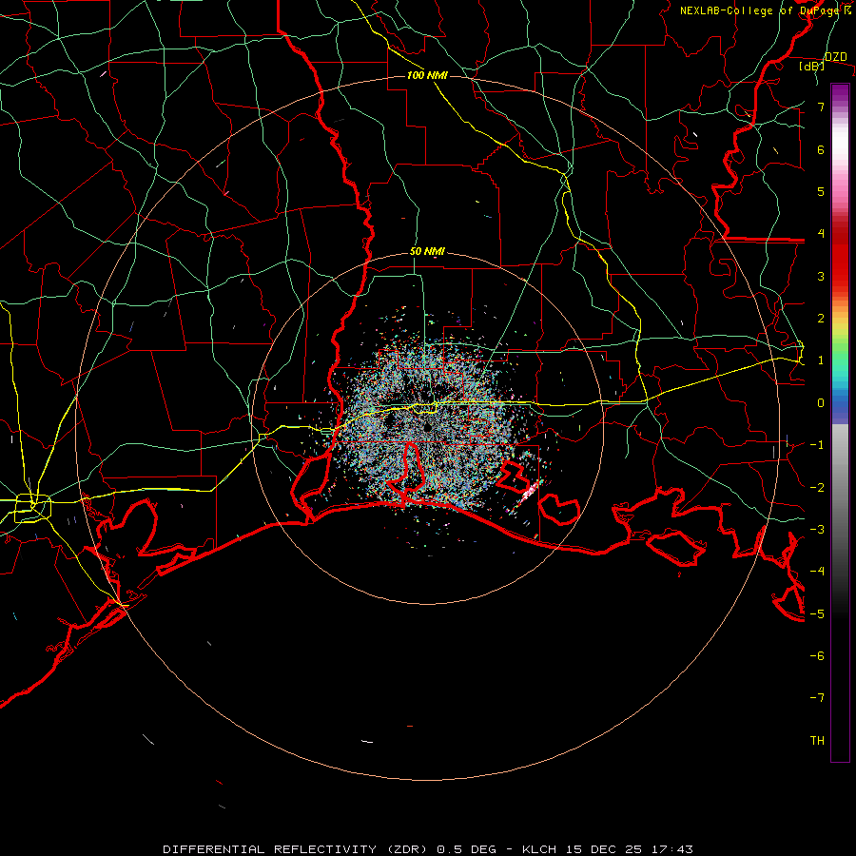Image resolution: width=856 pixels, height=856 pixels.
Task: Select the 7 value on color scale
Action: pyautogui.click(x=821, y=107)
